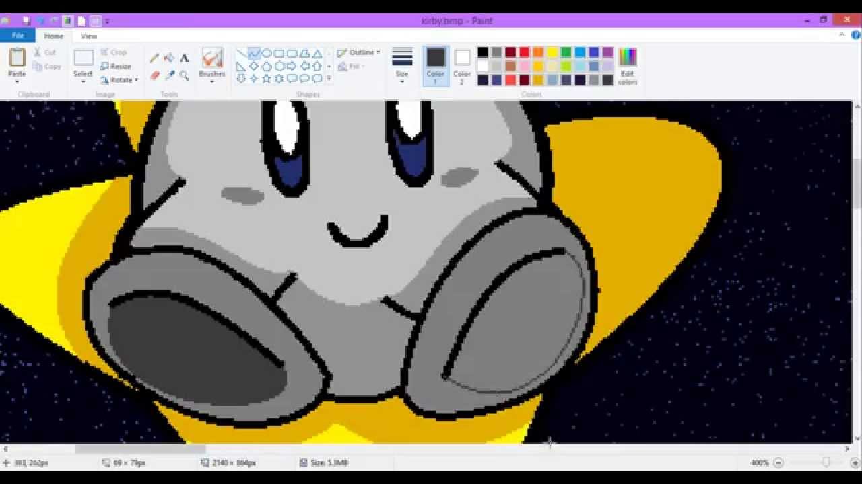862x484 pixels.
Task: Activate Color 1 foreground selector
Action: [x=436, y=66]
